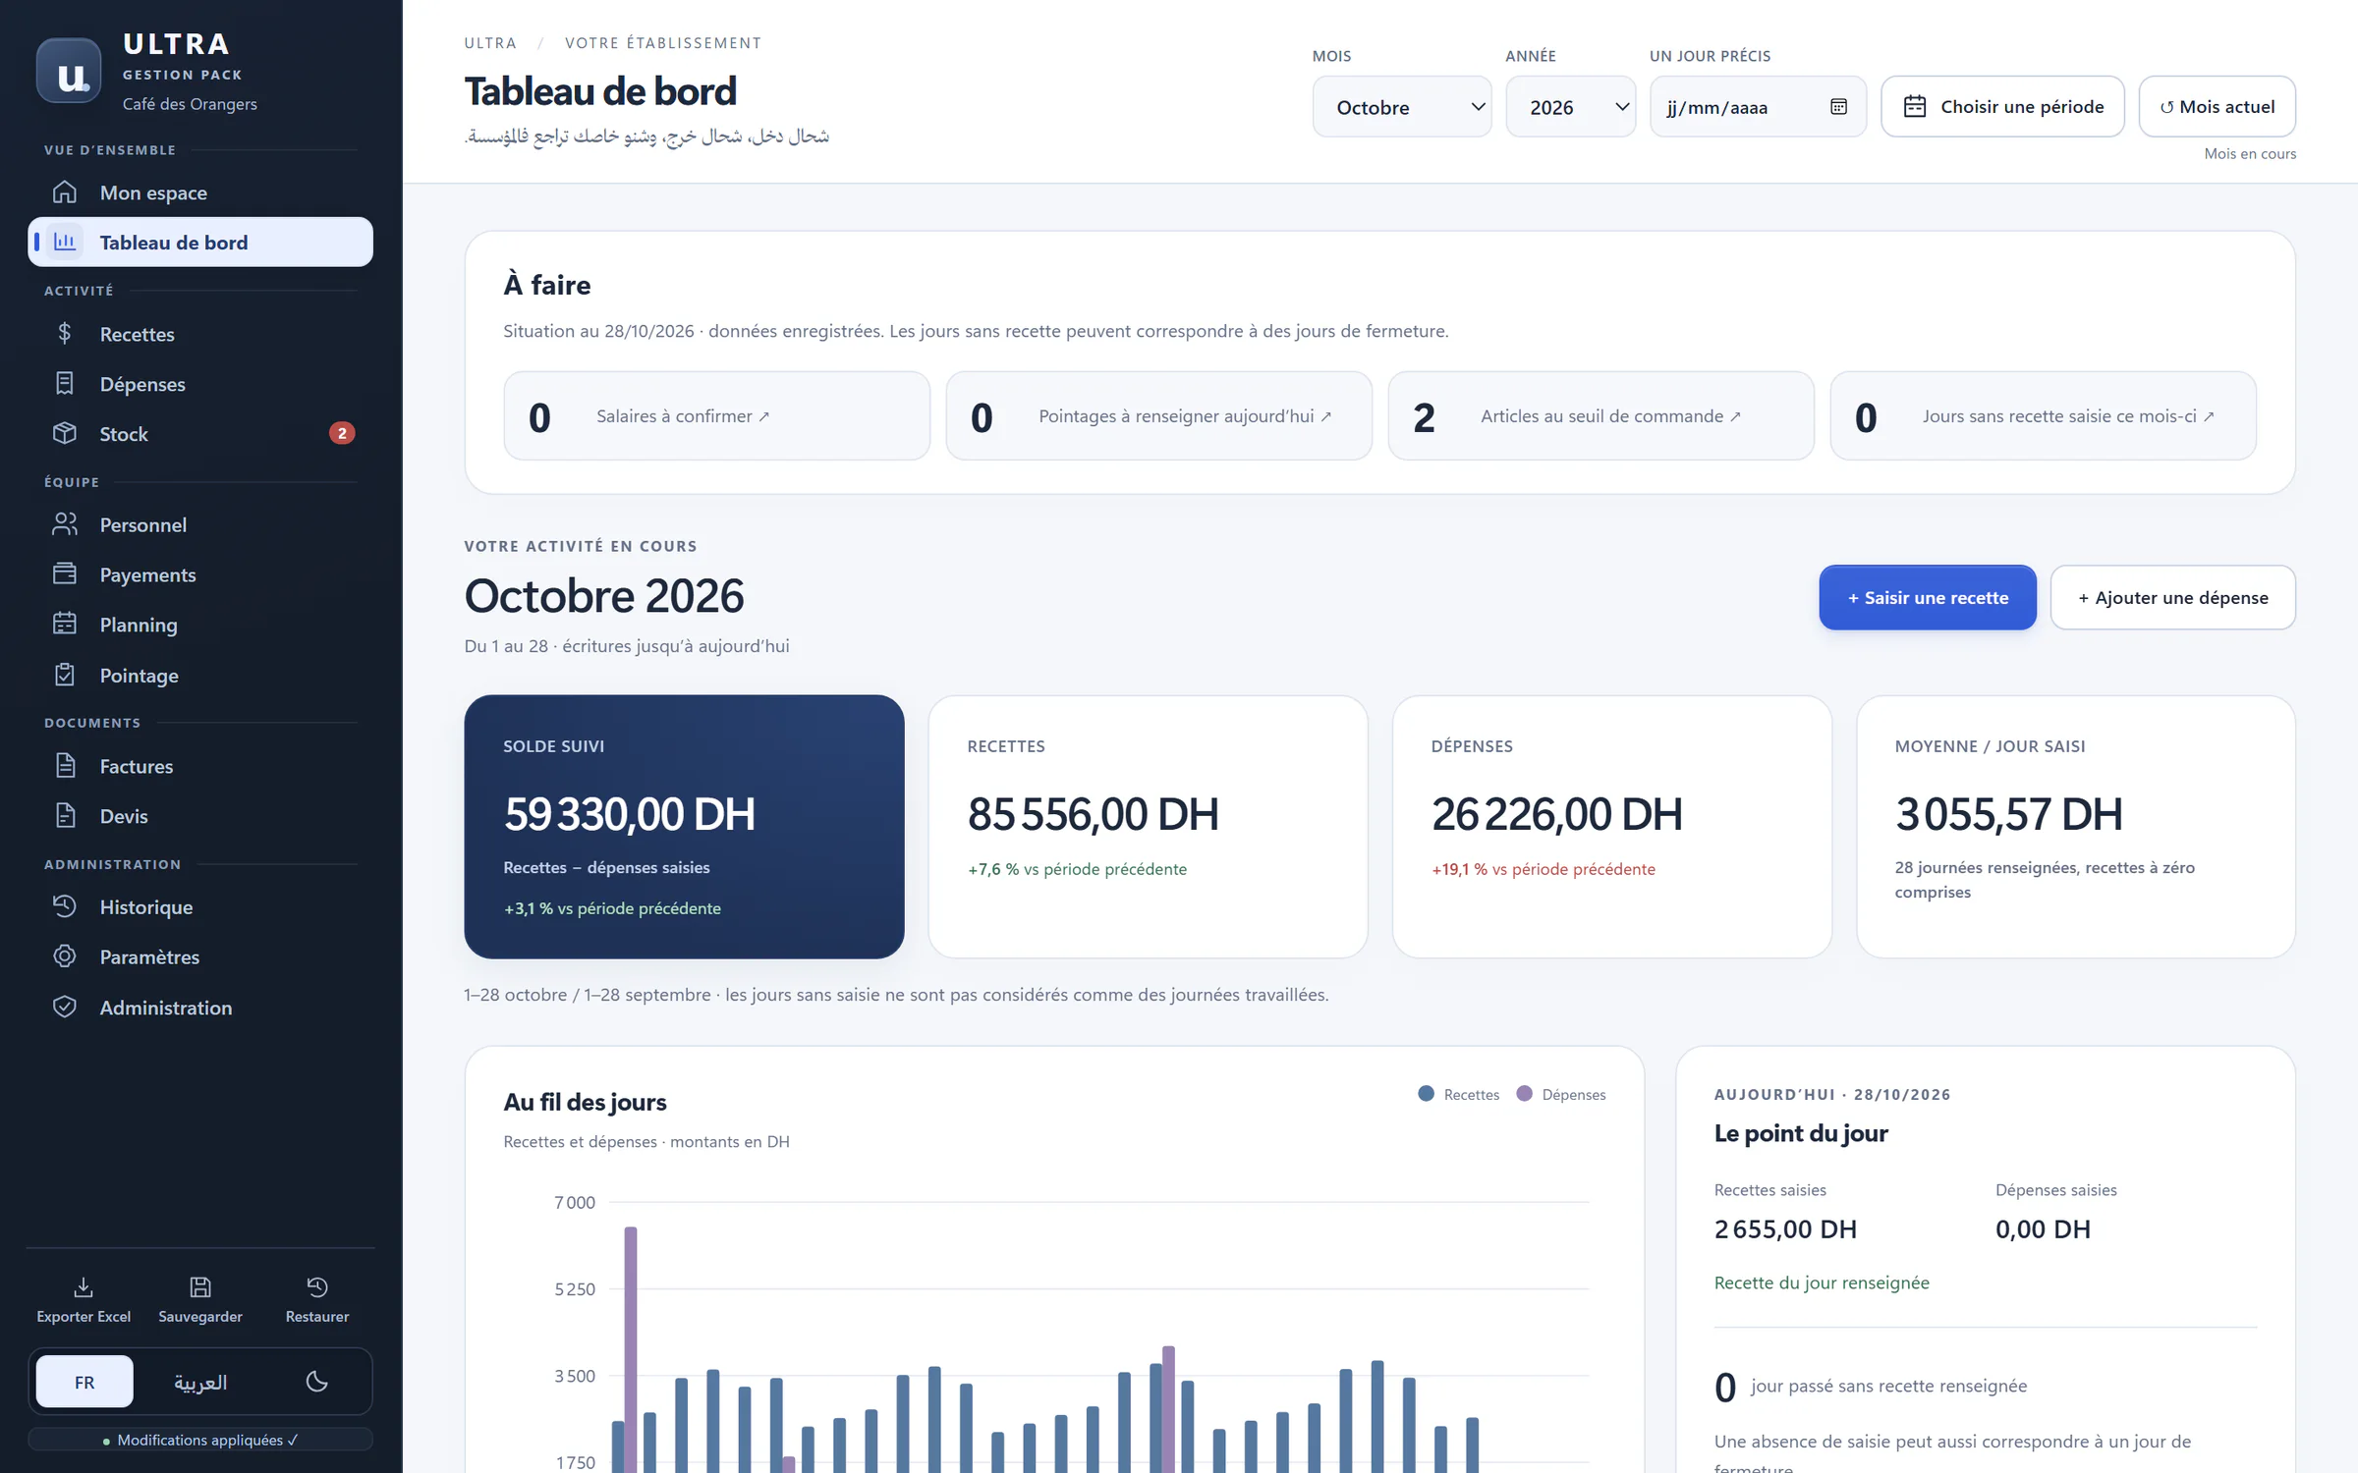Open the Année dropdown showing 2026

(1570, 107)
